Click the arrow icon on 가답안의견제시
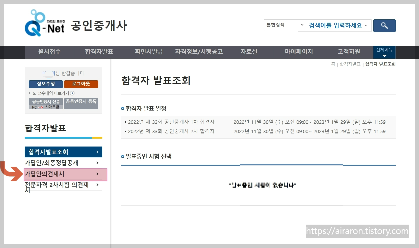The width and height of the screenshot is (419, 248). pos(97,174)
